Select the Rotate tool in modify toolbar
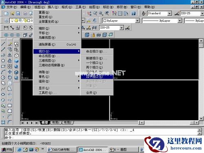 (10, 78)
